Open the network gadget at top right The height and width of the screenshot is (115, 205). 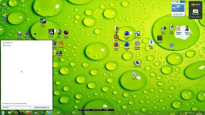pos(178,8)
